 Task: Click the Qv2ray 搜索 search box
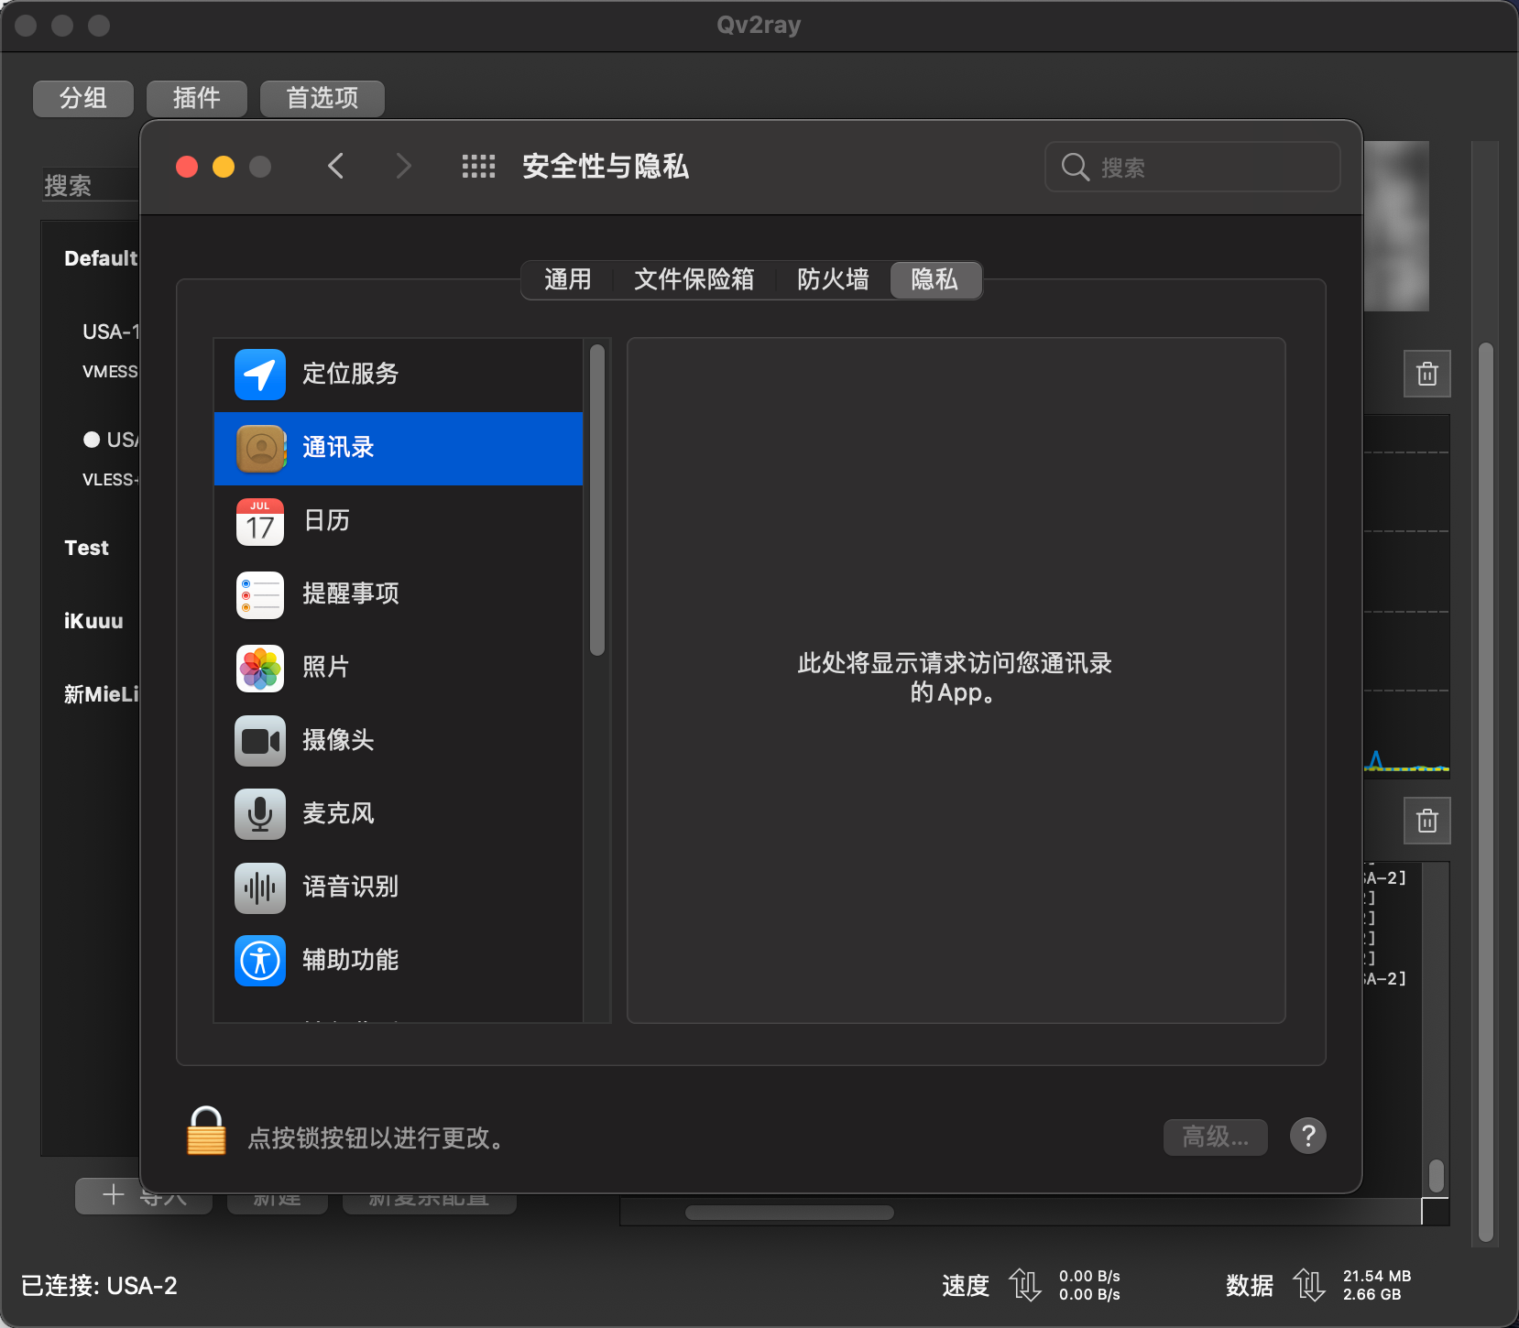point(91,185)
